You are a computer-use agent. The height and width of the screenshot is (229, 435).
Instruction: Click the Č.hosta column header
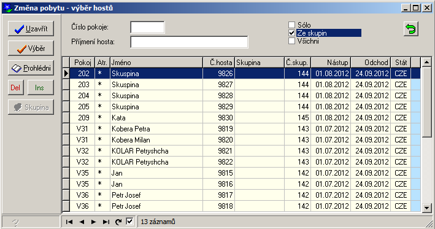219,63
